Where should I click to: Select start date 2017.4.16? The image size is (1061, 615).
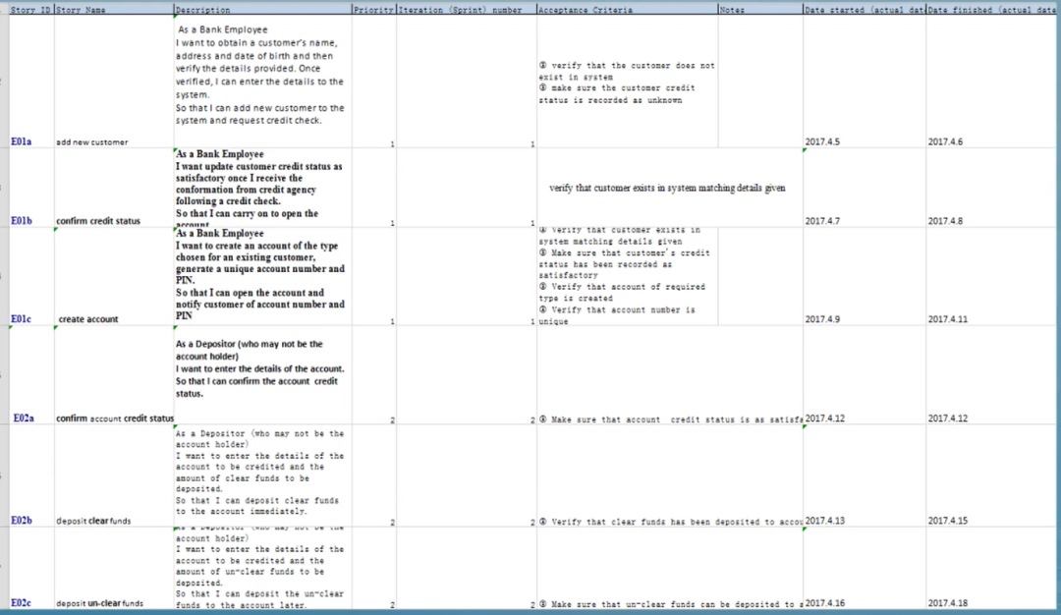[825, 603]
